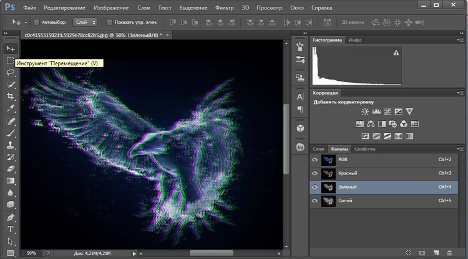Open the 3D panel cube icon
468x259 pixels.
tap(300, 128)
